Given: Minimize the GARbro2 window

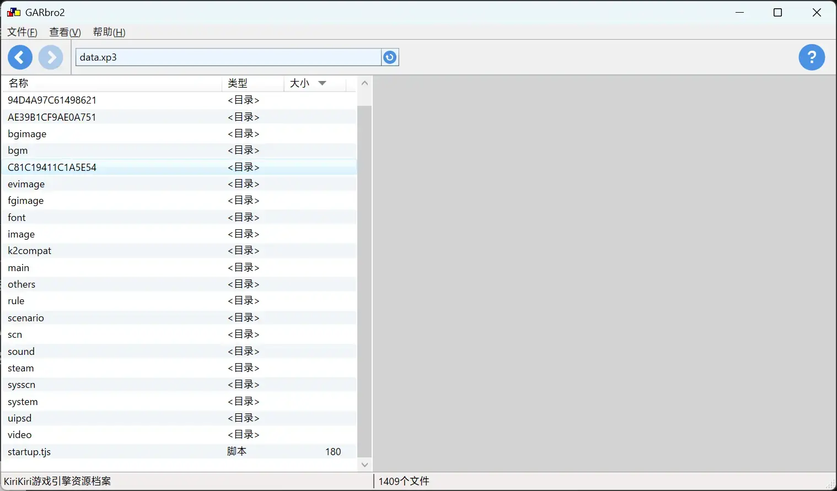Looking at the screenshot, I should [x=740, y=13].
